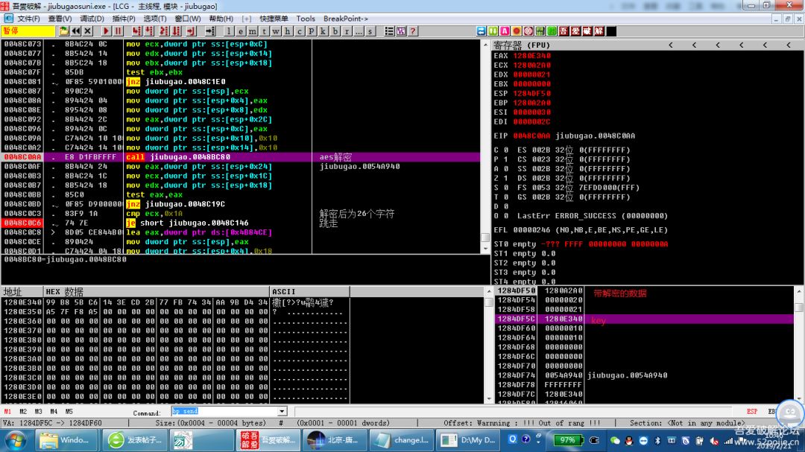
Task: Switch to M3 memory bookmark
Action: point(38,411)
